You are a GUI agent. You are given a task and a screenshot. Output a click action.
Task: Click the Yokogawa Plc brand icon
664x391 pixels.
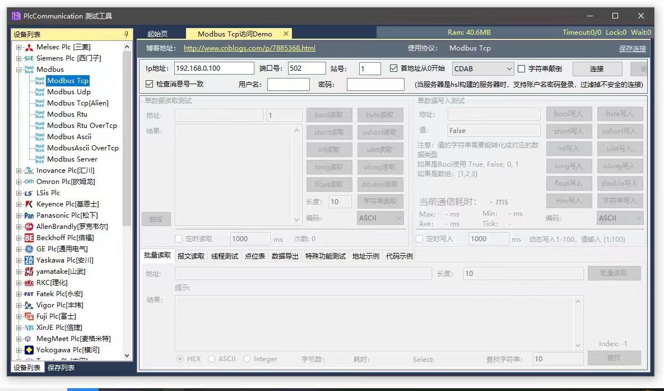click(x=29, y=350)
